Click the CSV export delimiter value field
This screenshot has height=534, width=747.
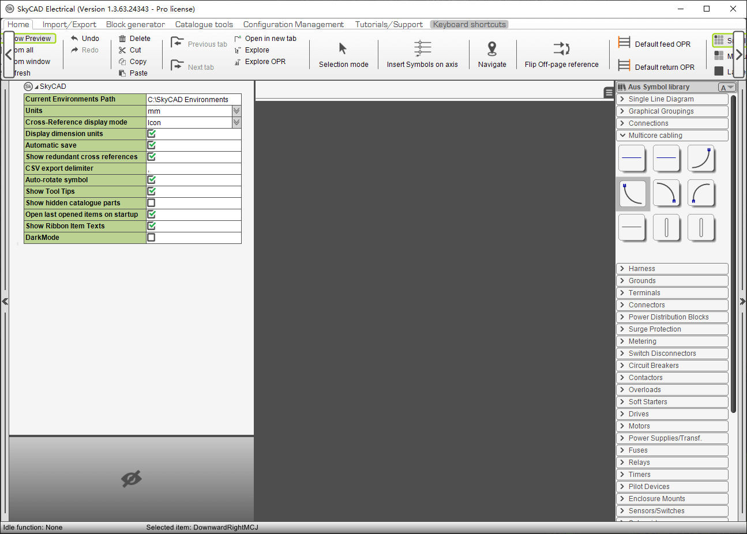(193, 168)
